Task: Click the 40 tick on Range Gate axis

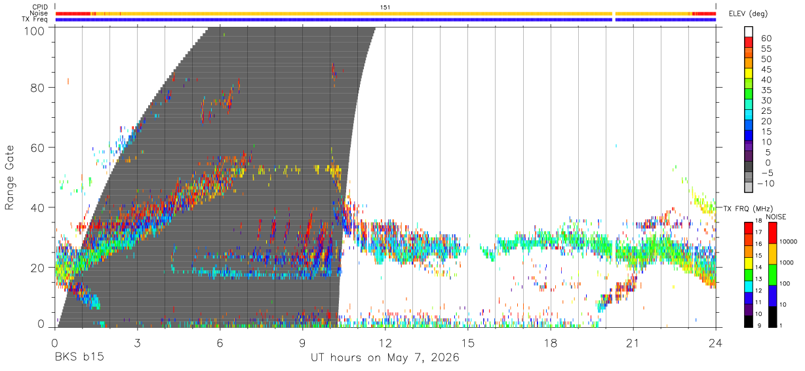Action: 37,207
